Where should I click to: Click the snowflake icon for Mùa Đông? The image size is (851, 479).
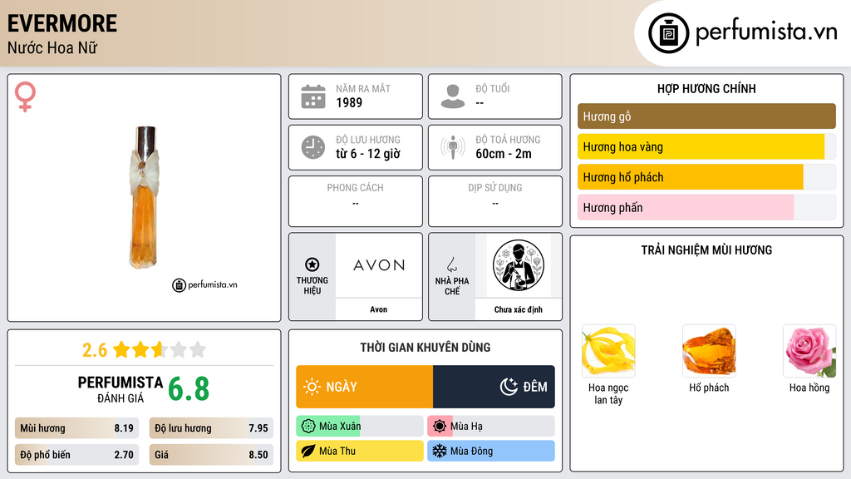(x=440, y=451)
